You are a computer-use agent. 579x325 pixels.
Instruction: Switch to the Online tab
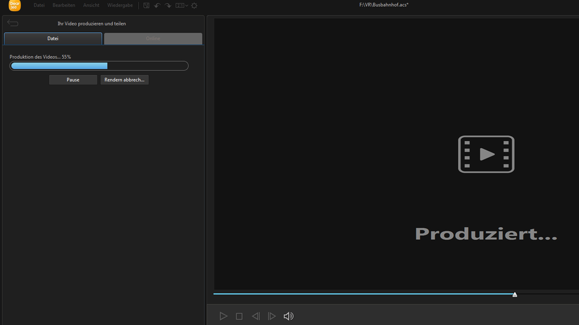[x=153, y=39]
